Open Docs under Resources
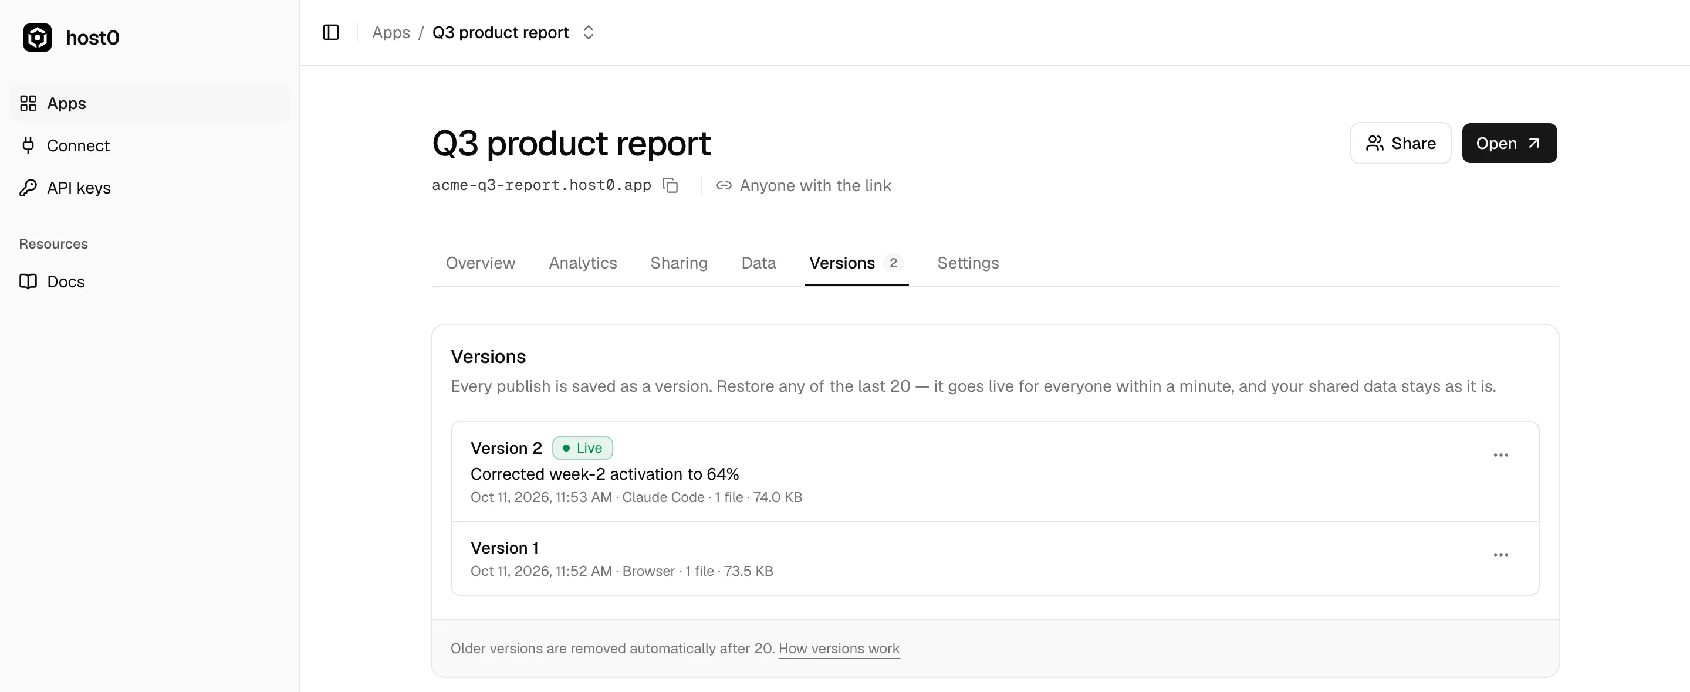1690x692 pixels. [x=149, y=281]
